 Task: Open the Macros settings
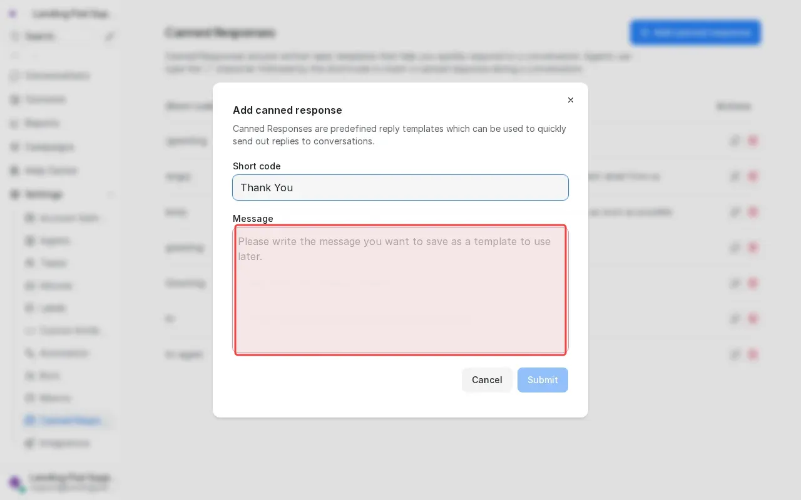[55, 398]
